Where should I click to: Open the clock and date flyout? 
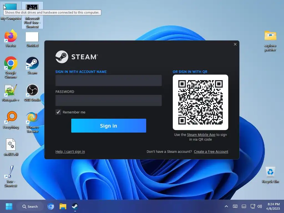tap(273, 206)
